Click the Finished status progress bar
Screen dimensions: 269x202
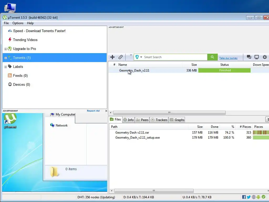(x=224, y=70)
